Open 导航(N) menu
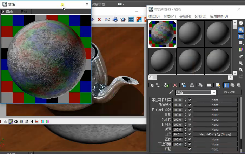This screenshot has width=245, height=154. [185, 16]
